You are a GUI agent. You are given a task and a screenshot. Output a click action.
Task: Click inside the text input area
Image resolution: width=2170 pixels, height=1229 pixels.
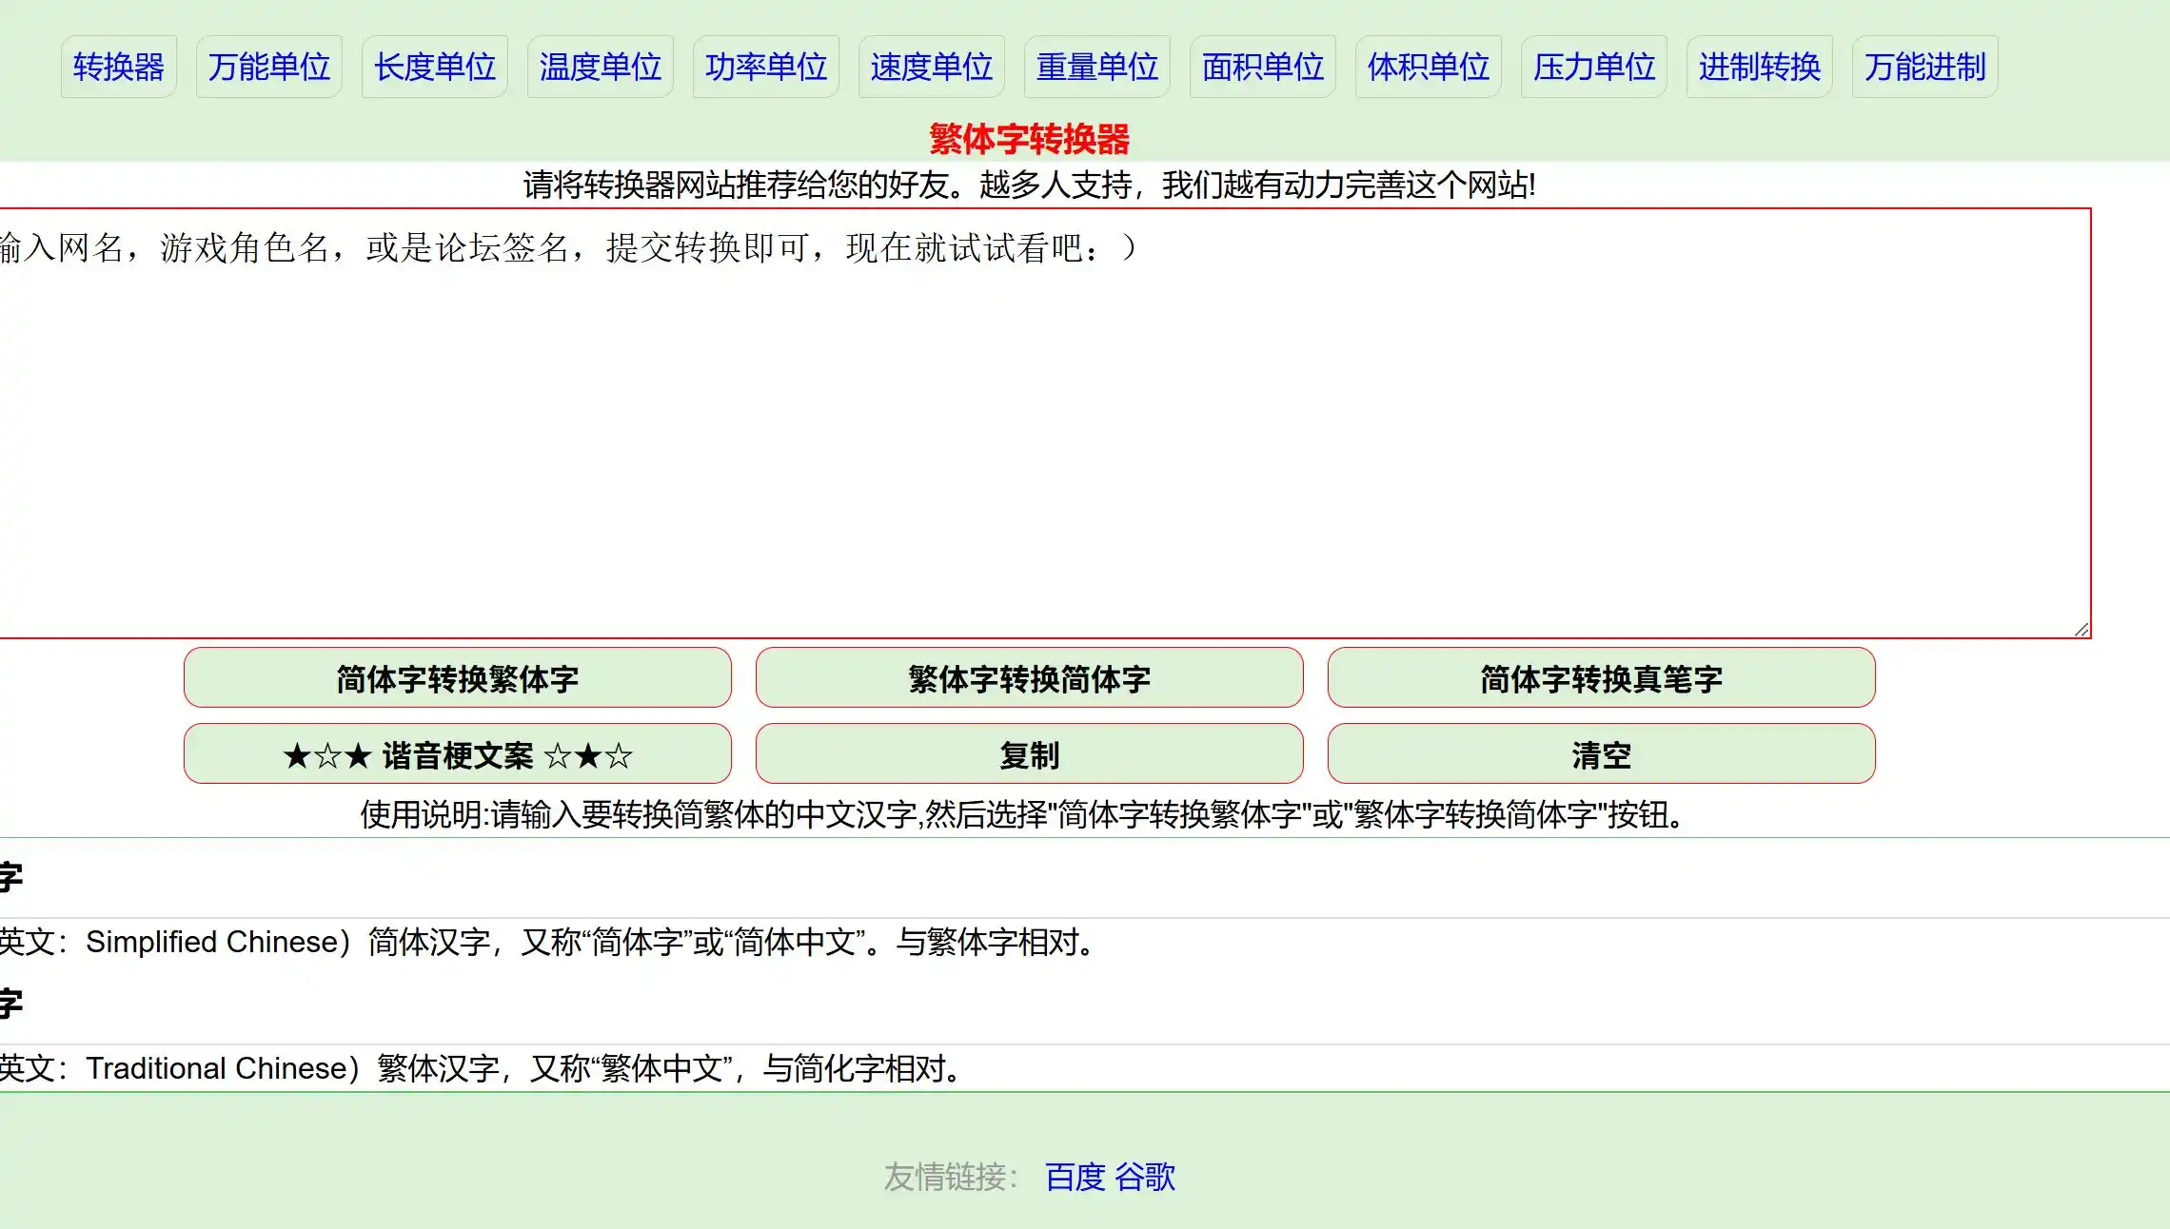pyautogui.click(x=1045, y=423)
